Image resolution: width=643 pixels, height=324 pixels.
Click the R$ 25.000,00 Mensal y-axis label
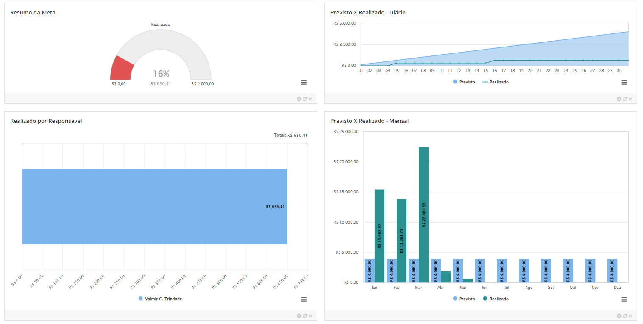pos(346,132)
